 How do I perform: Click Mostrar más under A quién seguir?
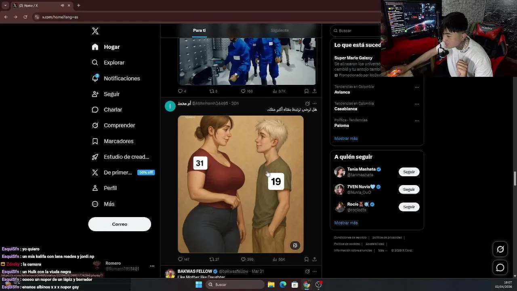pos(346,223)
